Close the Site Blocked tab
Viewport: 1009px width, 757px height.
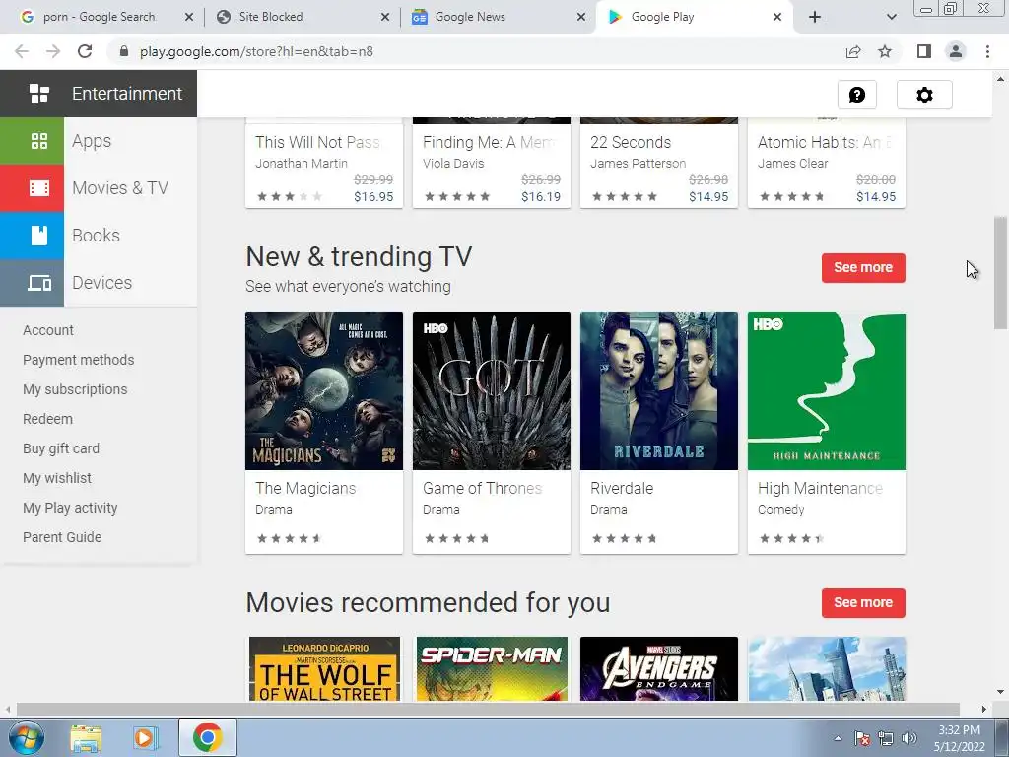pyautogui.click(x=385, y=18)
